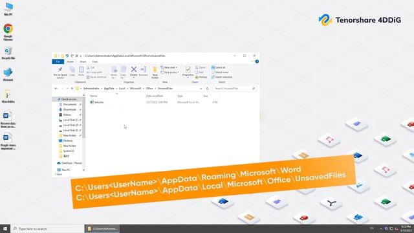Click the ribbon Paste button
This screenshot has height=233, width=414.
click(81, 72)
